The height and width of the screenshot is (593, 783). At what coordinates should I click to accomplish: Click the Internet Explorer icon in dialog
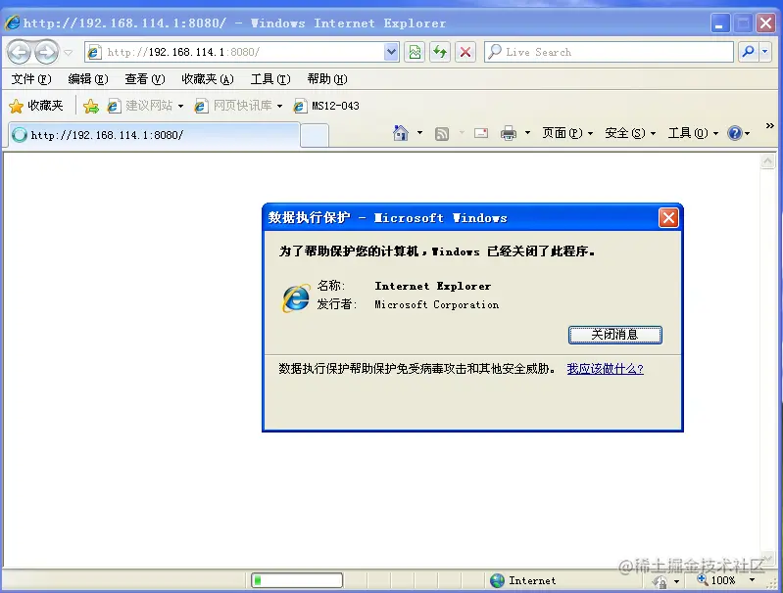click(x=296, y=297)
